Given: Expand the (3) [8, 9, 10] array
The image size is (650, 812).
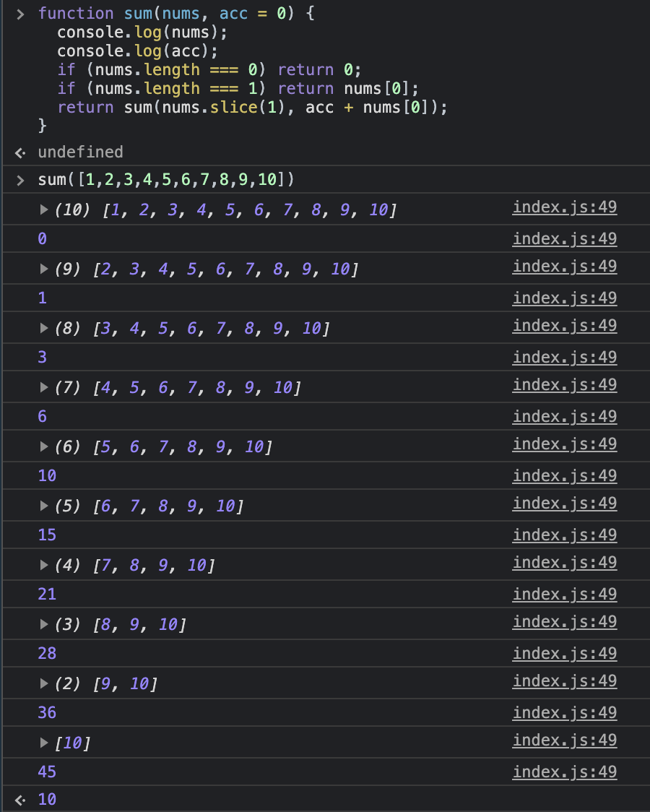Looking at the screenshot, I should click(44, 625).
